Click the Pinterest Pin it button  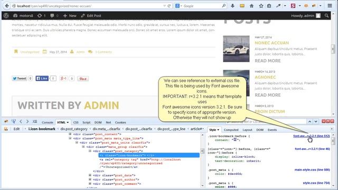(83, 79)
